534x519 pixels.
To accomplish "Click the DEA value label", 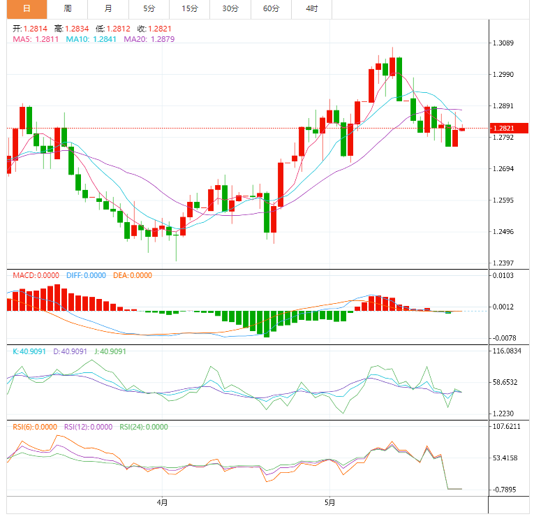I will pyautogui.click(x=132, y=275).
